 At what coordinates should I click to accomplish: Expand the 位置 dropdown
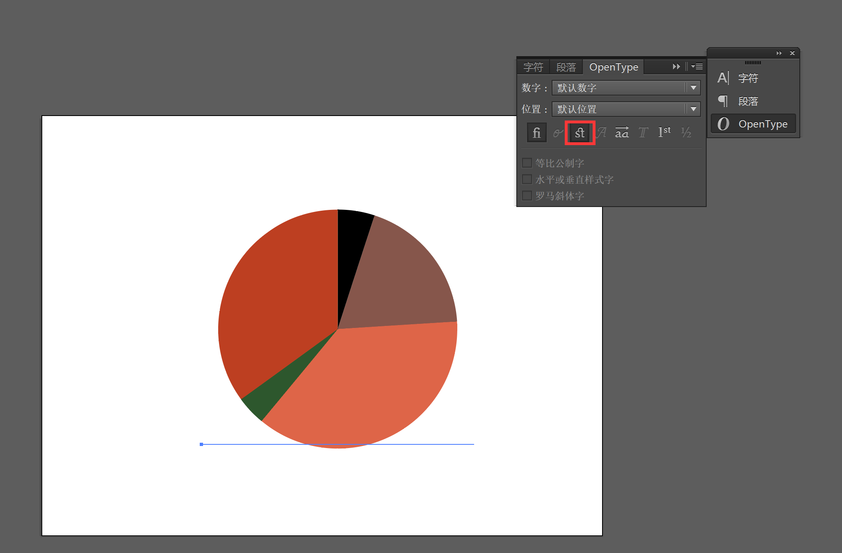[693, 109]
